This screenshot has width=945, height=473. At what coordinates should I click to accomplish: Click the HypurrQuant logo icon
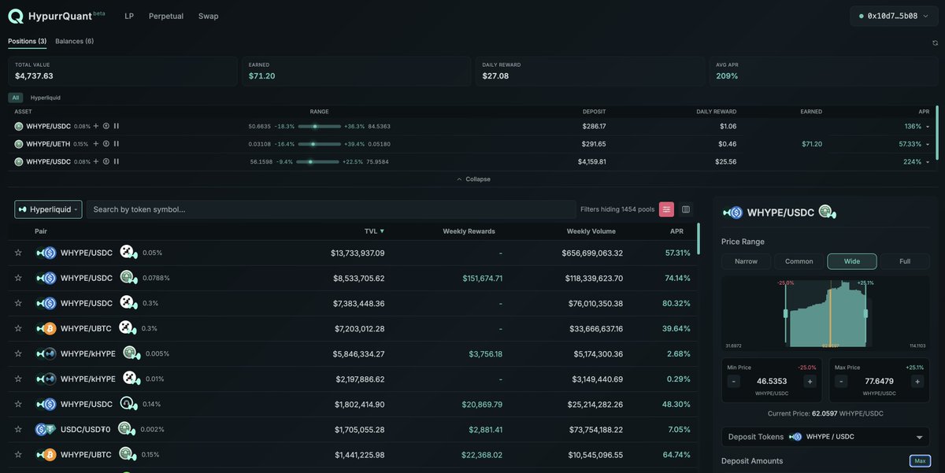click(16, 16)
